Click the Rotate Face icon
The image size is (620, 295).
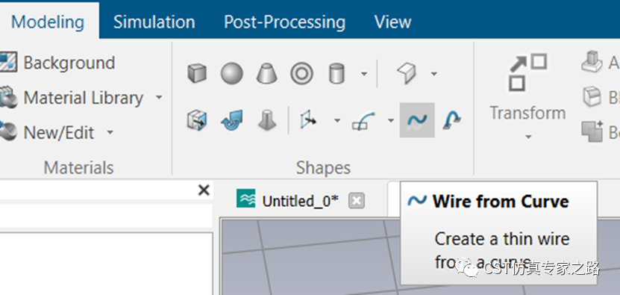[x=232, y=120]
